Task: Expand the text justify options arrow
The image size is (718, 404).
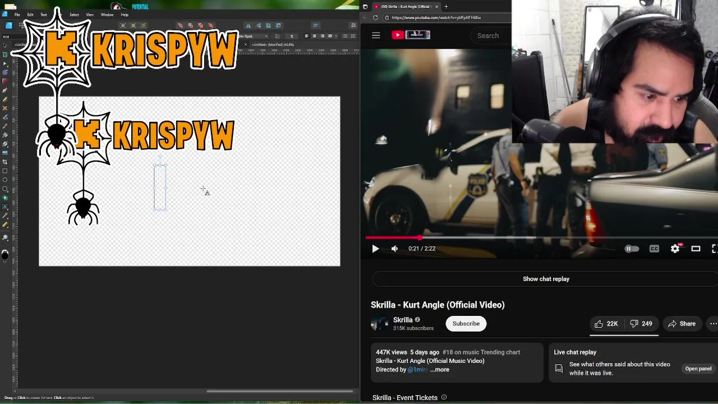Action: tap(337, 36)
